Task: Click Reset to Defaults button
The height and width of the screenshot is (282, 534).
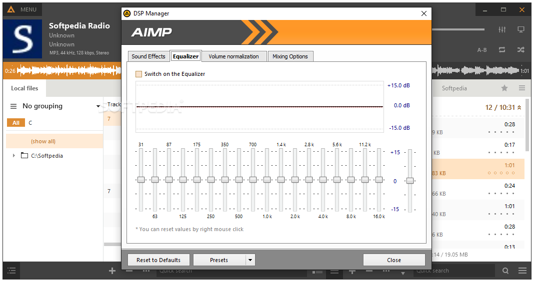Action: click(158, 260)
